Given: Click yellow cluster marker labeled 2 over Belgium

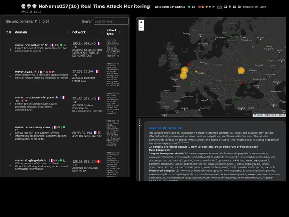Looking at the screenshot, I should coord(185,70).
